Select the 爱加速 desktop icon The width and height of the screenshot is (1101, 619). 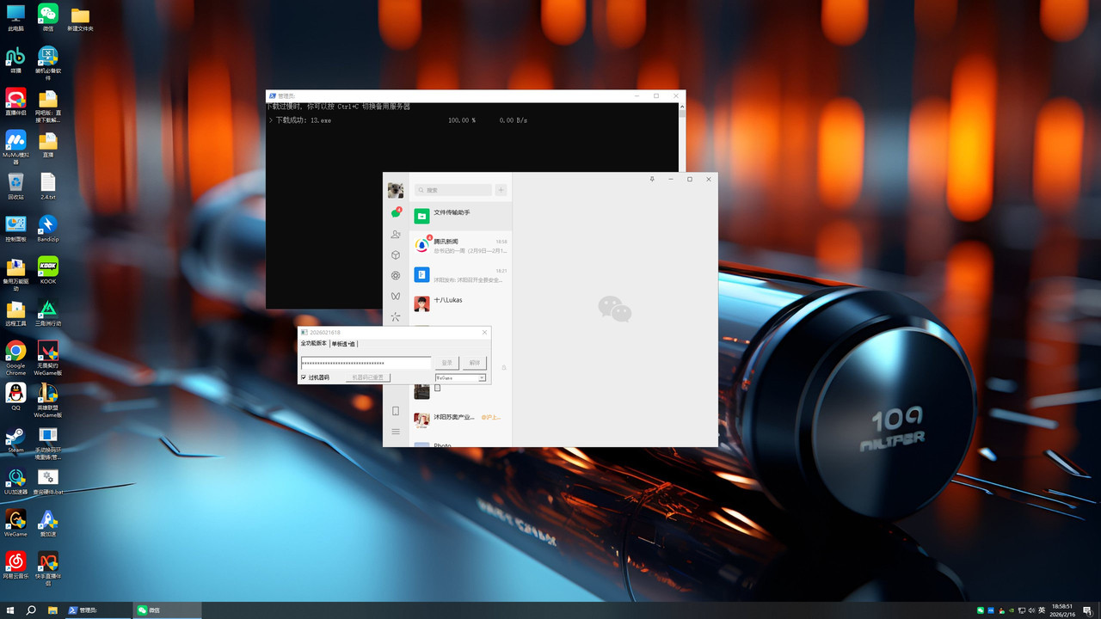48,523
